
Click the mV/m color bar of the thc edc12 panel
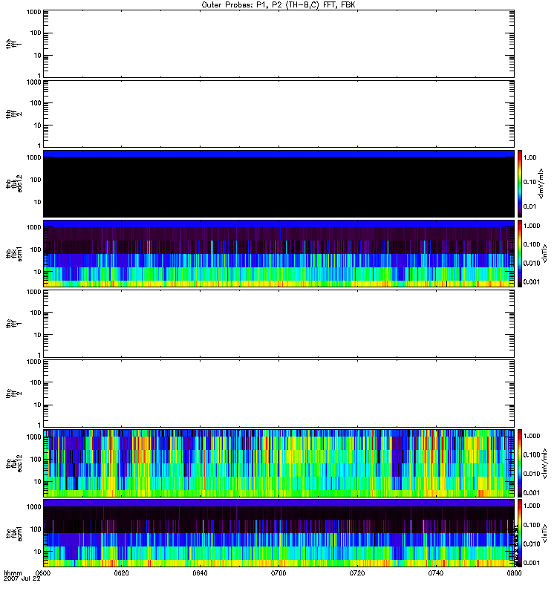pos(521,463)
